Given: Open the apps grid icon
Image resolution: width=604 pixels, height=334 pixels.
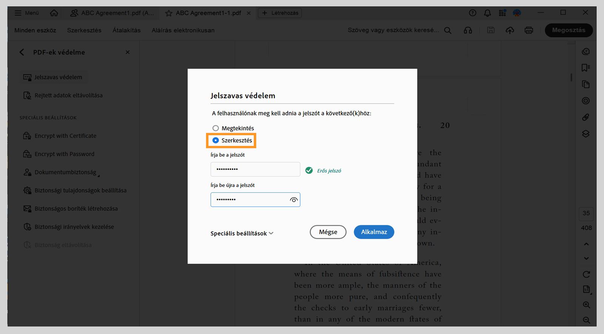Looking at the screenshot, I should click(502, 13).
